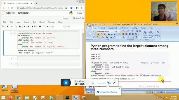Screen dimensions: 179x100
Task: Restart the kernel using the circular arrow
Action: tap(44, 27)
